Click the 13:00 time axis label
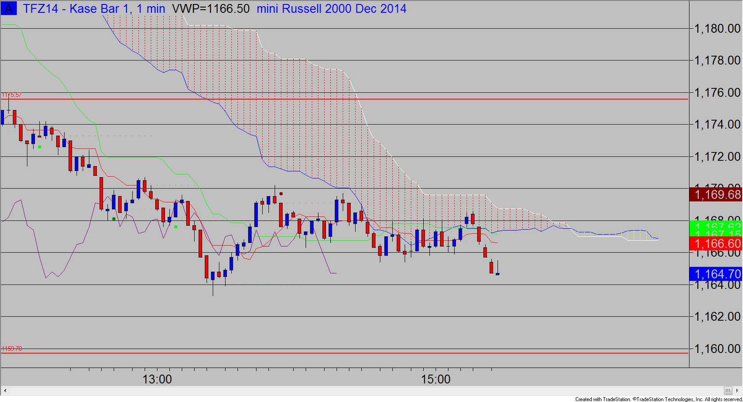The width and height of the screenshot is (743, 402). click(x=157, y=379)
